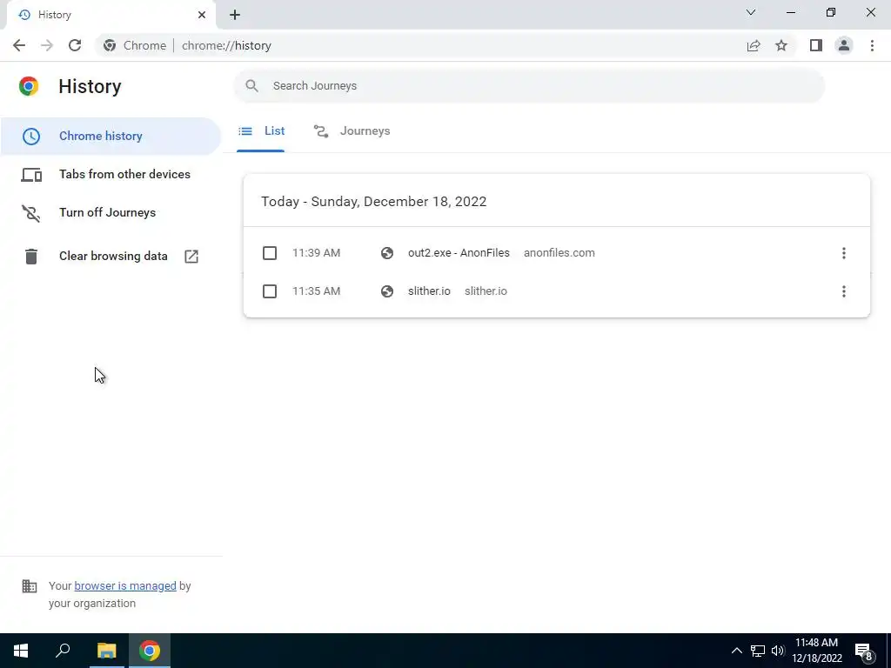Open the slither.io history link

pos(429,291)
